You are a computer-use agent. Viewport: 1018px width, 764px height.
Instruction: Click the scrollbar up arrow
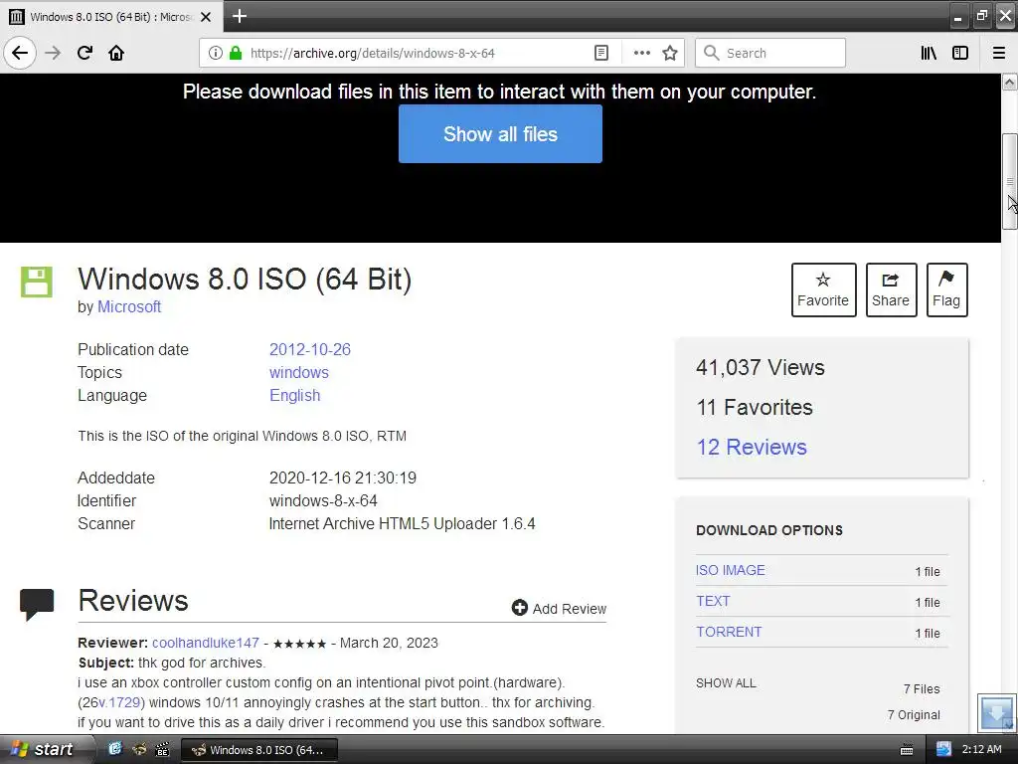pos(1010,82)
